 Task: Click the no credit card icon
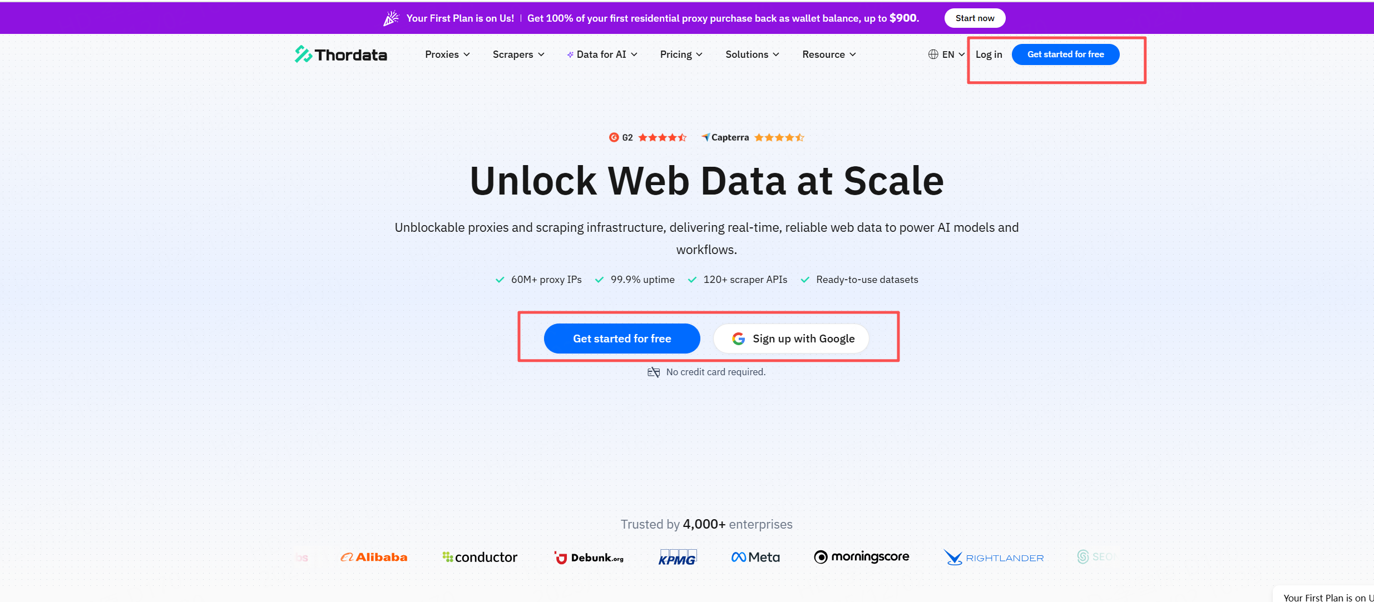(x=654, y=372)
